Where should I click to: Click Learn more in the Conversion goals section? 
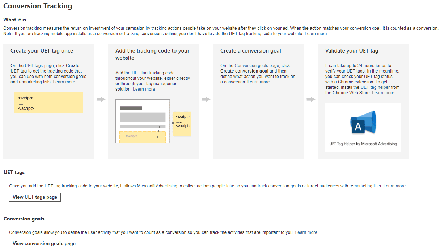306,232
